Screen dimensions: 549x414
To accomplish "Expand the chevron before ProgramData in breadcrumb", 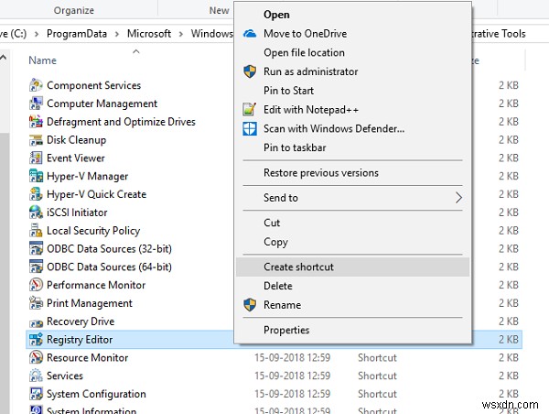I will tap(37, 34).
